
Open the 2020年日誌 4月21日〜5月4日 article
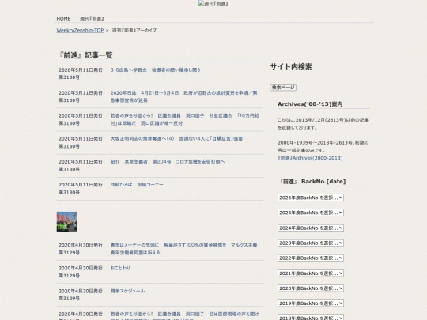pos(183,96)
